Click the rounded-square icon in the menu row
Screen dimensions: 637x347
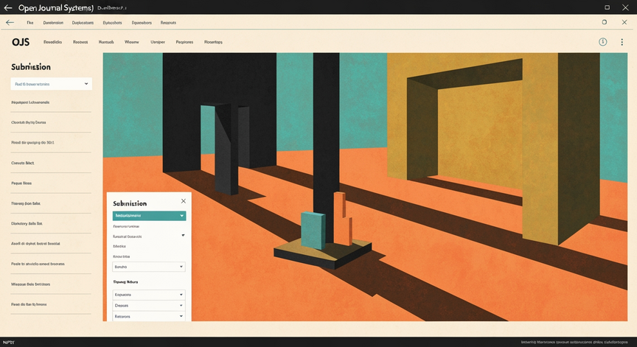coord(605,22)
